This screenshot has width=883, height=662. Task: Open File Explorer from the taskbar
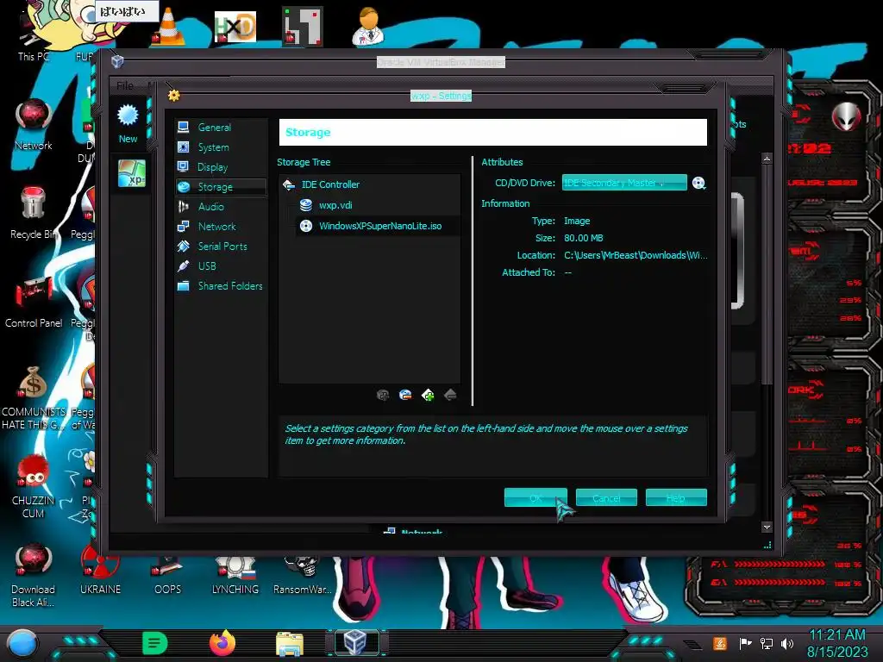(290, 644)
